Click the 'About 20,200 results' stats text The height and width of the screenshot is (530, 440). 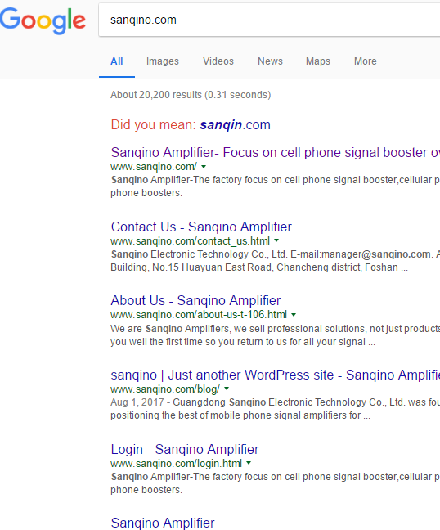pos(191,95)
